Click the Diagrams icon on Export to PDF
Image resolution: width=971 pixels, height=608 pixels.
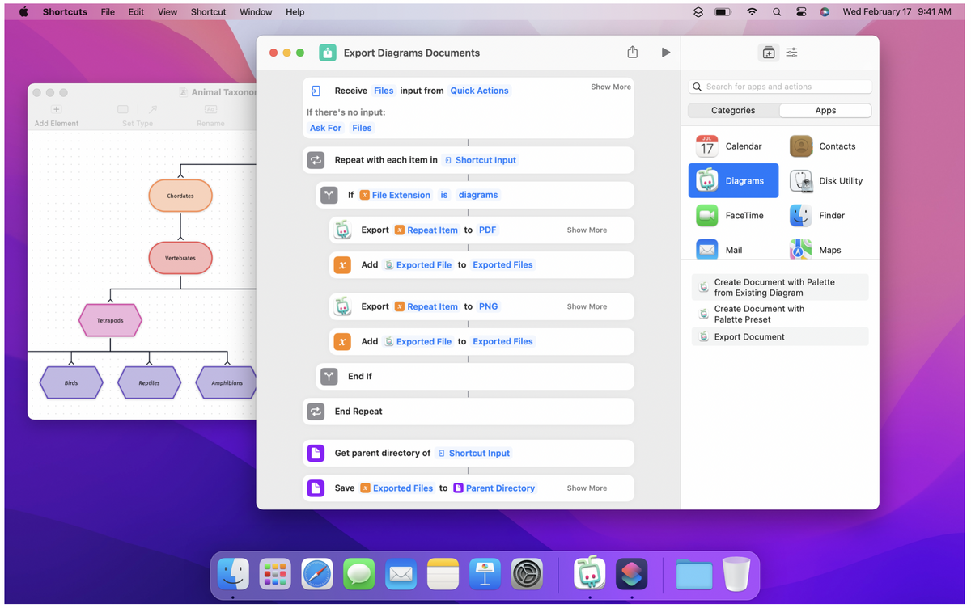click(343, 230)
